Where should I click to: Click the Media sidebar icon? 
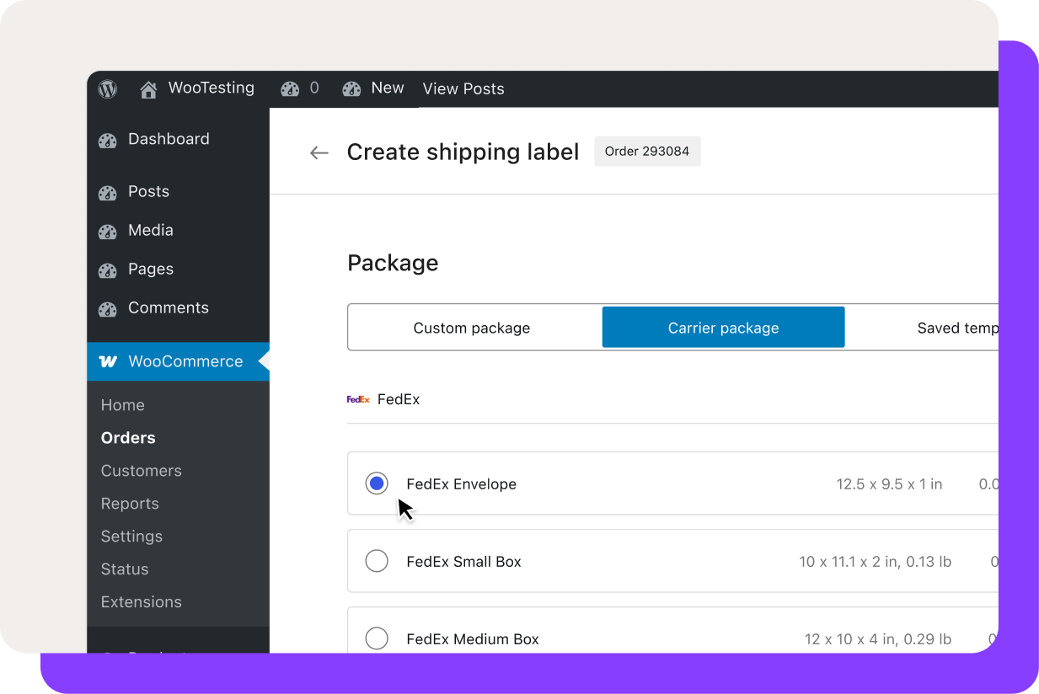coord(108,232)
